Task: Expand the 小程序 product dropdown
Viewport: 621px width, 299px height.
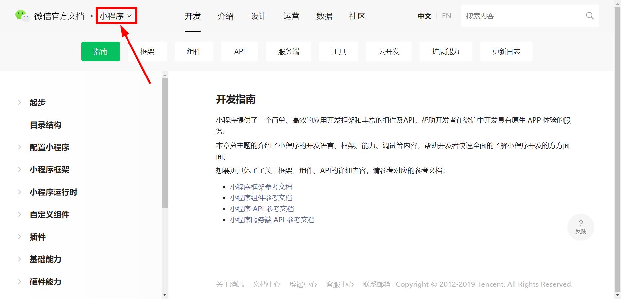Action: [x=116, y=15]
